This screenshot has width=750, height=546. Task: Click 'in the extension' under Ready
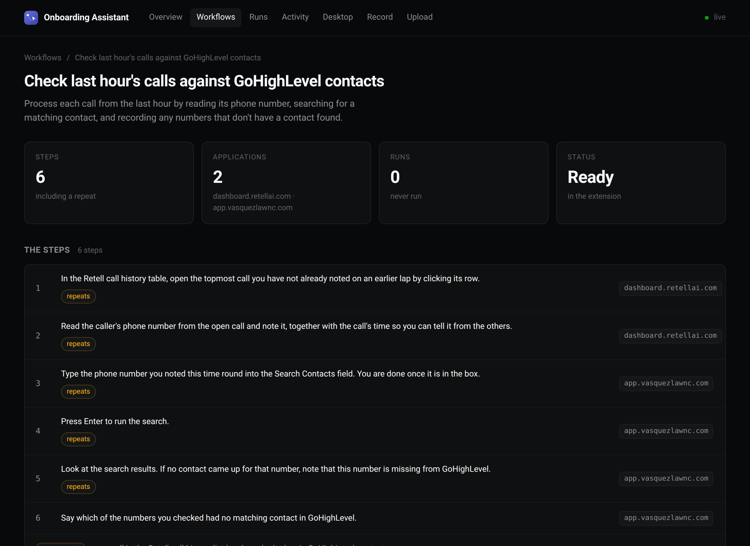tap(594, 196)
